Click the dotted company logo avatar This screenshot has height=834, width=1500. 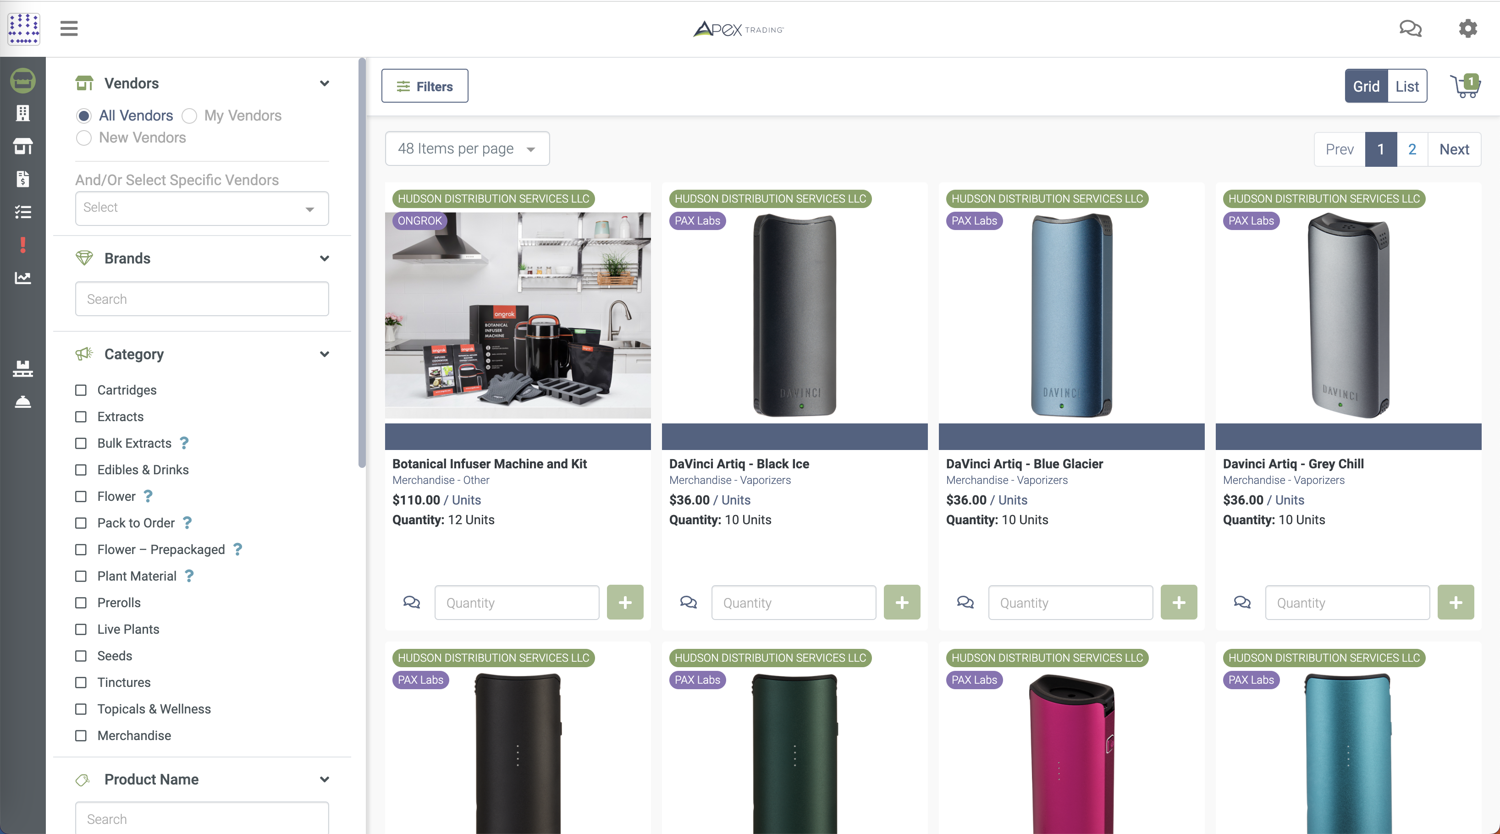[23, 28]
